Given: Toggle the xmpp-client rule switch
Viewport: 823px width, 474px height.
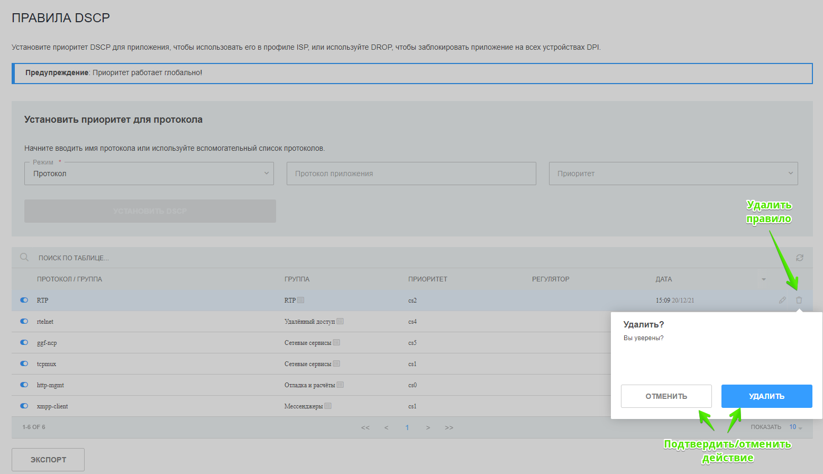Looking at the screenshot, I should click(x=24, y=406).
